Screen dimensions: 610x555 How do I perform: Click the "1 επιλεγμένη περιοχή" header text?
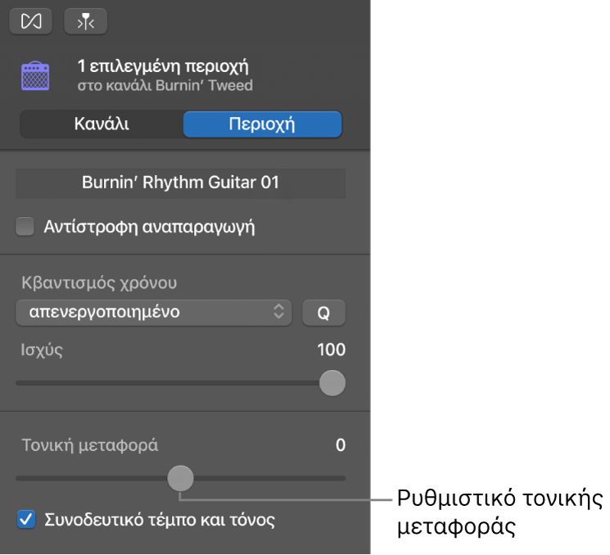pos(162,65)
